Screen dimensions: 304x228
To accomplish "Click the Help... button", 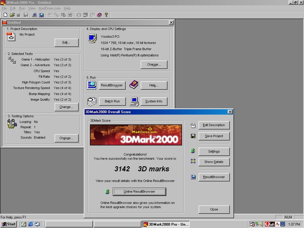I will (154, 85).
